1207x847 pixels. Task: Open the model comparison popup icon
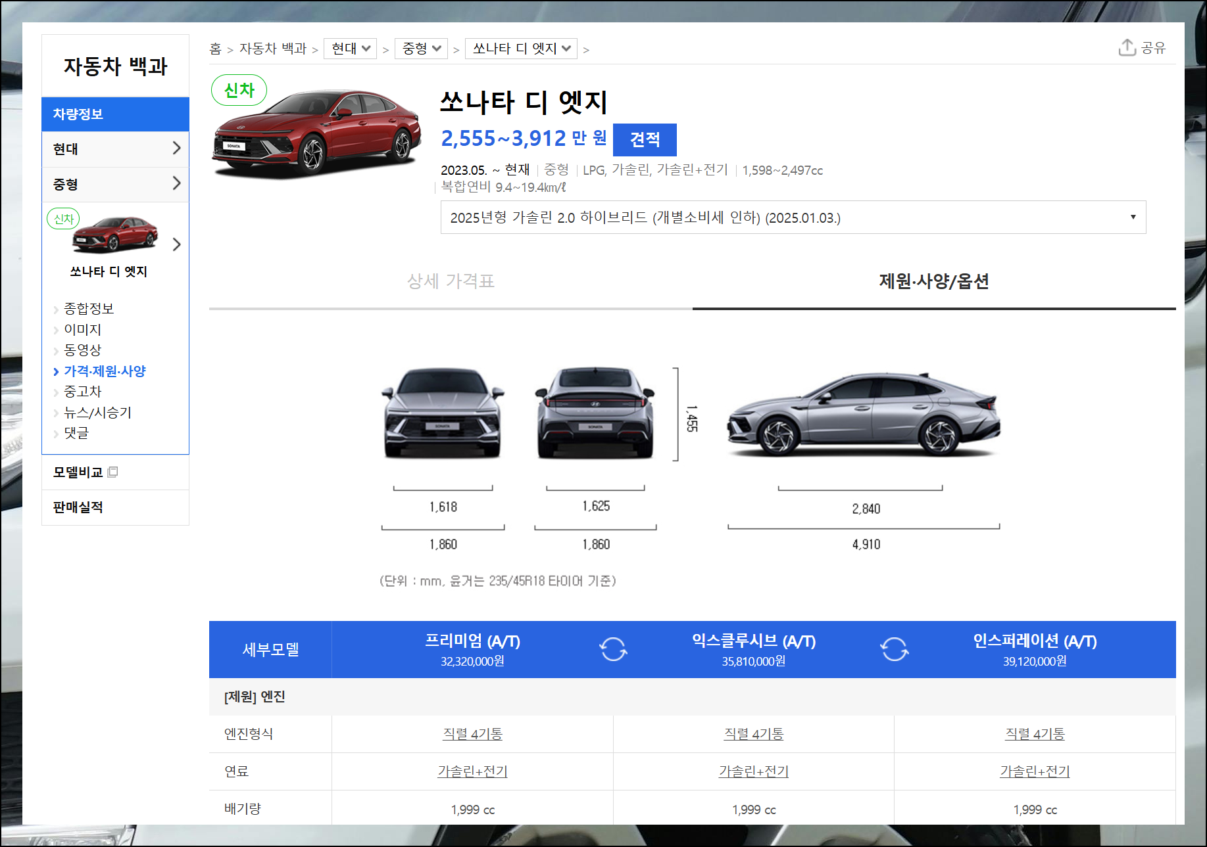(x=112, y=472)
